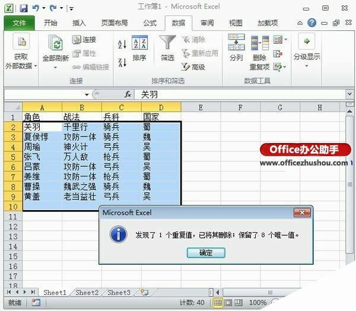Minimize the ribbon with the caret icon
Image resolution: width=356 pixels, height=311 pixels.
pos(300,23)
